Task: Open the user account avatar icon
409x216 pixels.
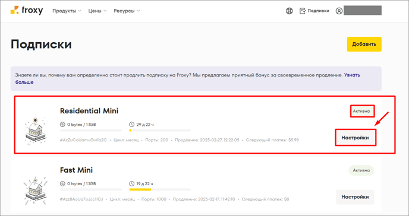Action: tap(339, 11)
